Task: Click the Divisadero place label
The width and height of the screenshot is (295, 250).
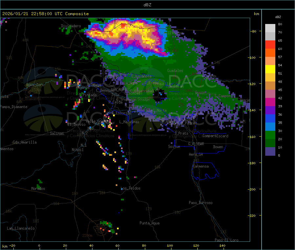Action: click(71, 26)
